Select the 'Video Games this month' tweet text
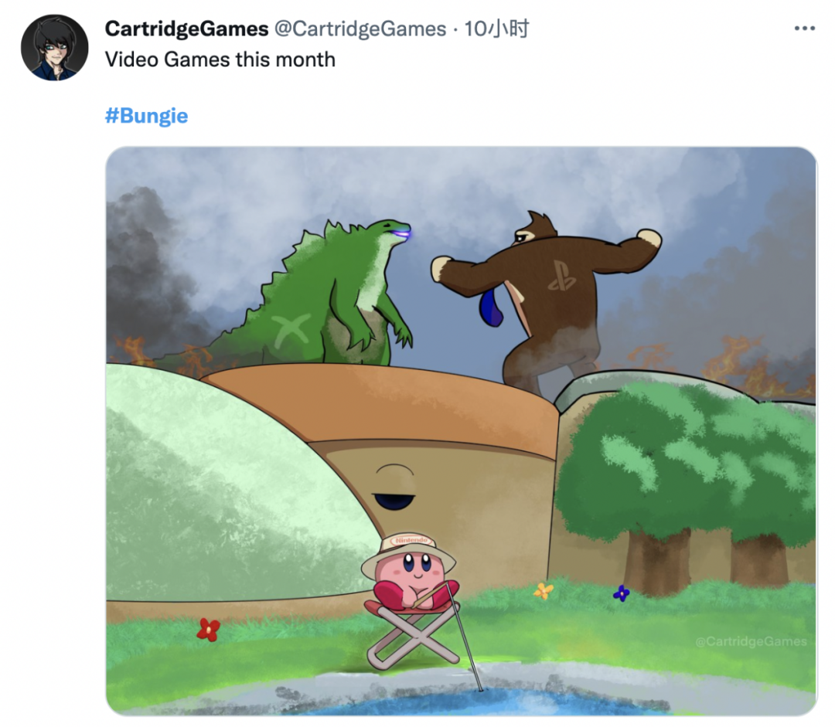This screenshot has height=727, width=835. tap(220, 59)
